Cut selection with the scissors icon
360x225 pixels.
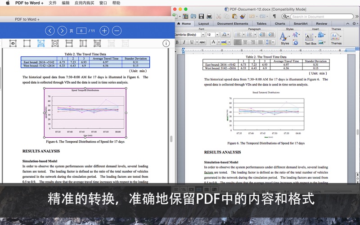click(219, 16)
